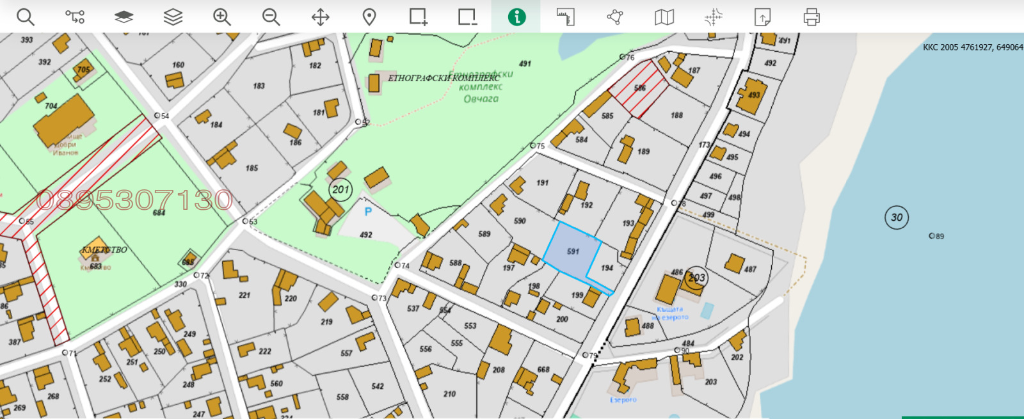Open the connected nodes route tool
This screenshot has height=419, width=1024.
coord(75,17)
